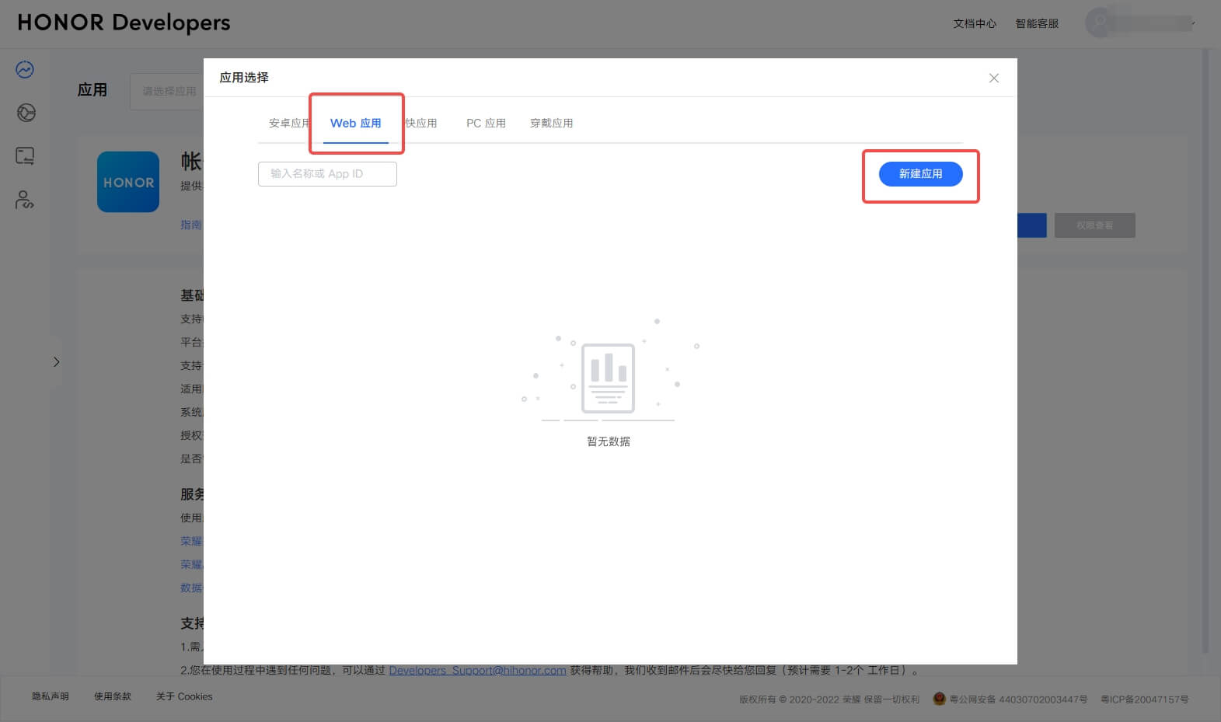Go to the 穿戴应用 tab
1221x722 pixels.
[551, 124]
